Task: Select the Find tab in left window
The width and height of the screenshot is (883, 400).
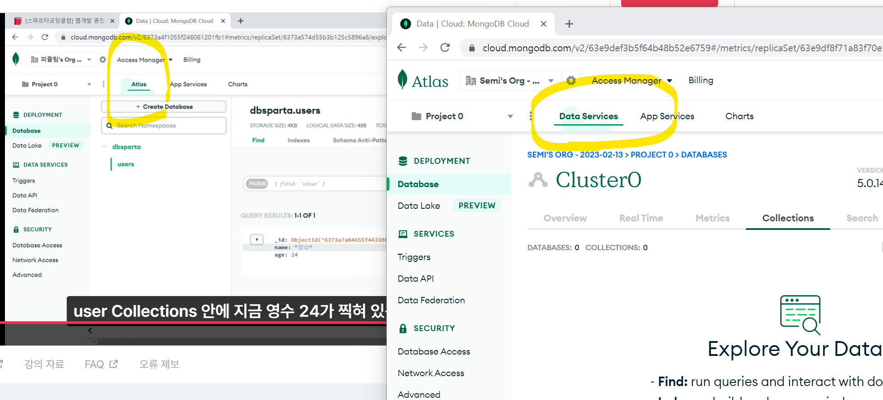Action: [258, 140]
